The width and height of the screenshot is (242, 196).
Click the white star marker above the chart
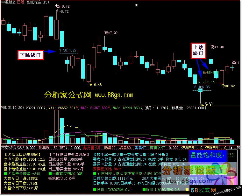tap(137, 5)
